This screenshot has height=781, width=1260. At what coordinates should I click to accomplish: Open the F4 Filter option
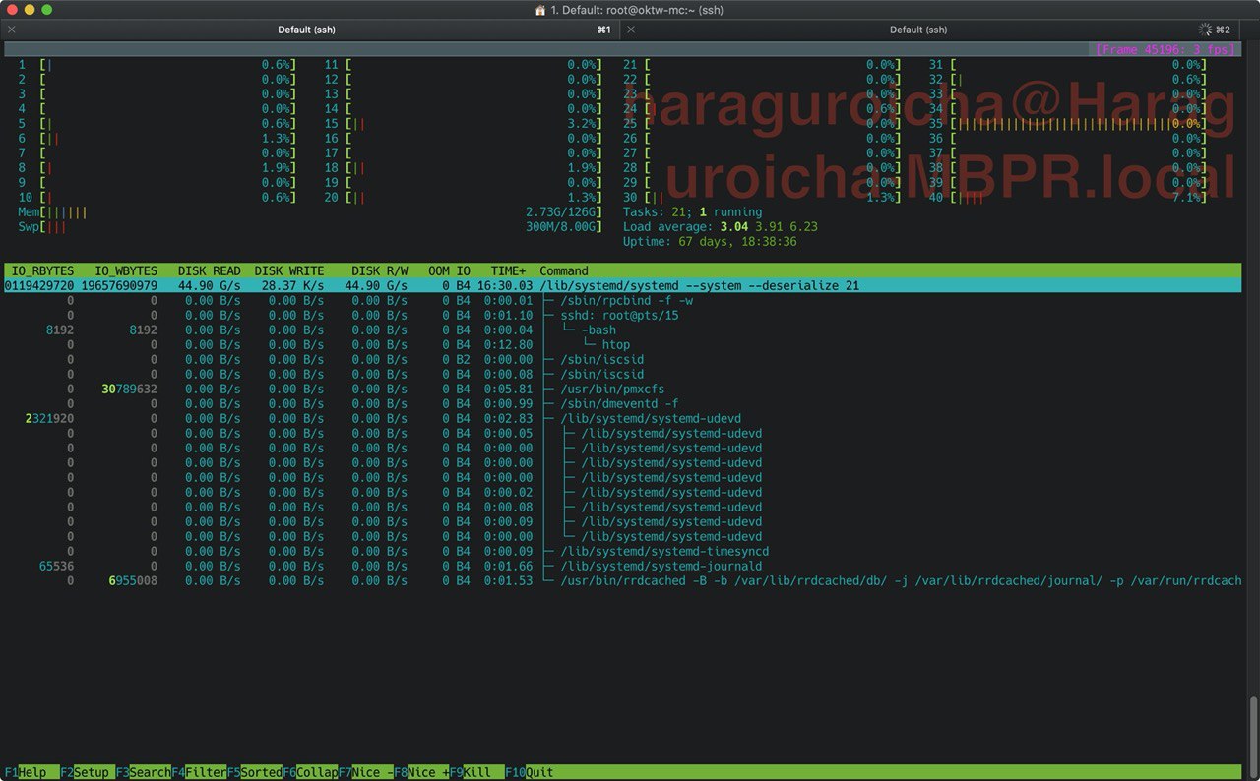click(199, 772)
